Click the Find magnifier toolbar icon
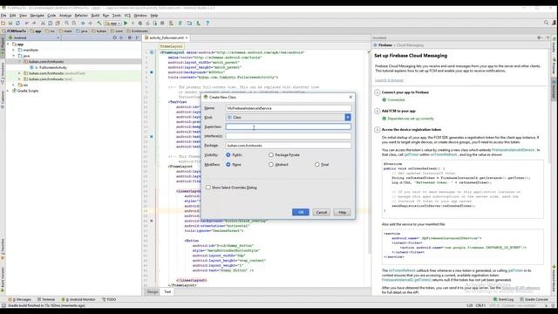 (x=66, y=24)
